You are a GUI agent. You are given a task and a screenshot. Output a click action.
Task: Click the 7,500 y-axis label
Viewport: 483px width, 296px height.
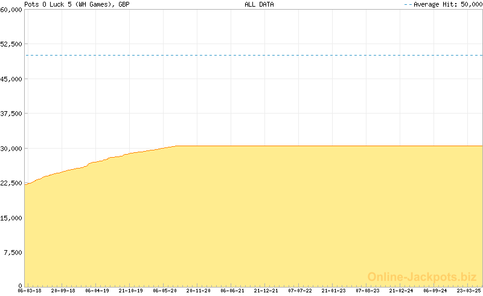point(13,253)
